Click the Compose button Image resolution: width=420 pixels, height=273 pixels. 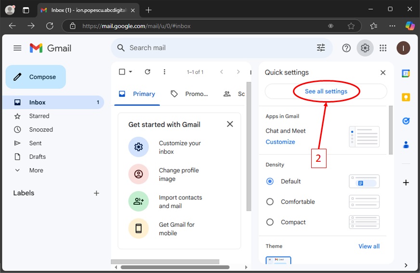pos(36,77)
